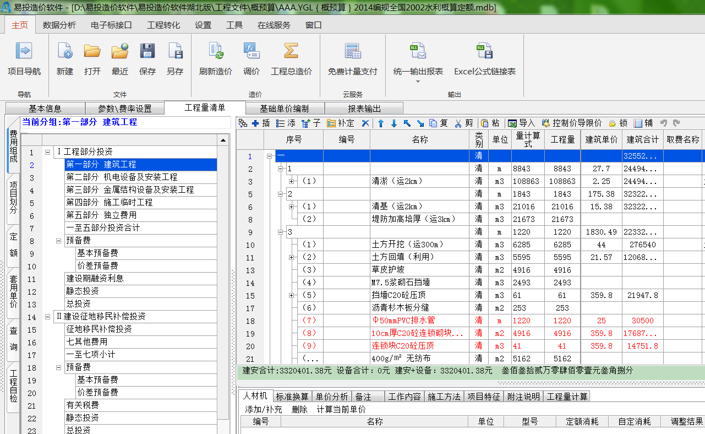Select the 工程自检 vertical side tab
Screen dimensions: 705x434
13,387
